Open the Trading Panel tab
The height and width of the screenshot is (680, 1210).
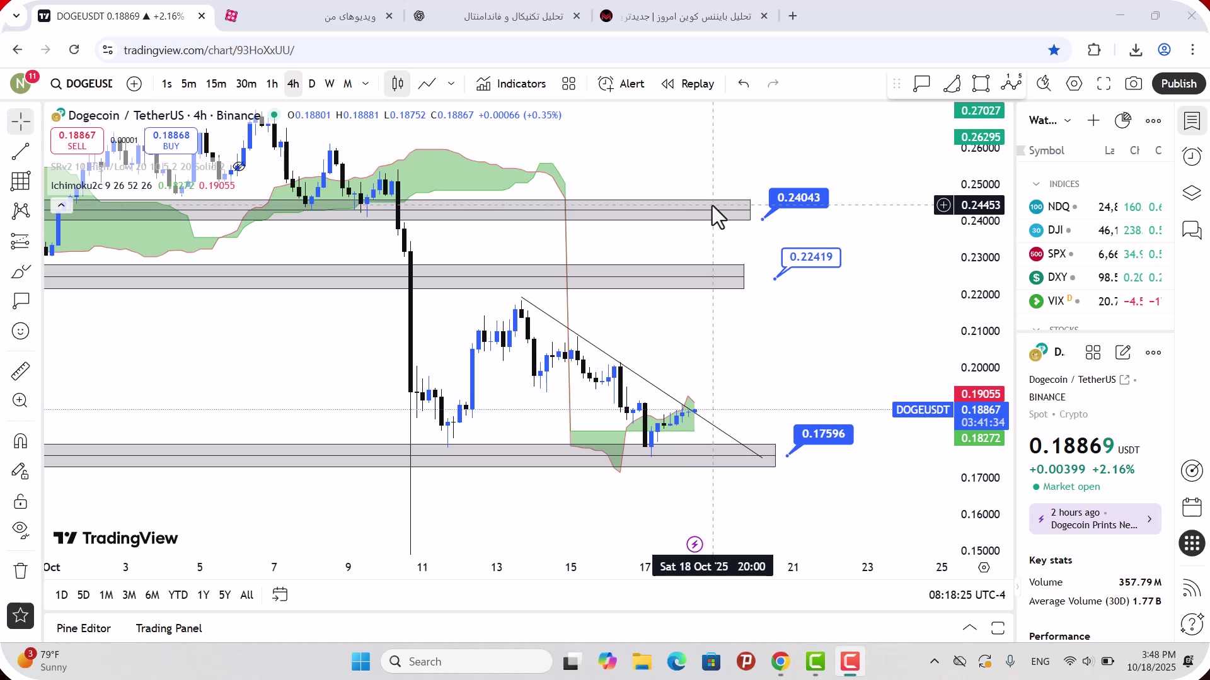169,628
